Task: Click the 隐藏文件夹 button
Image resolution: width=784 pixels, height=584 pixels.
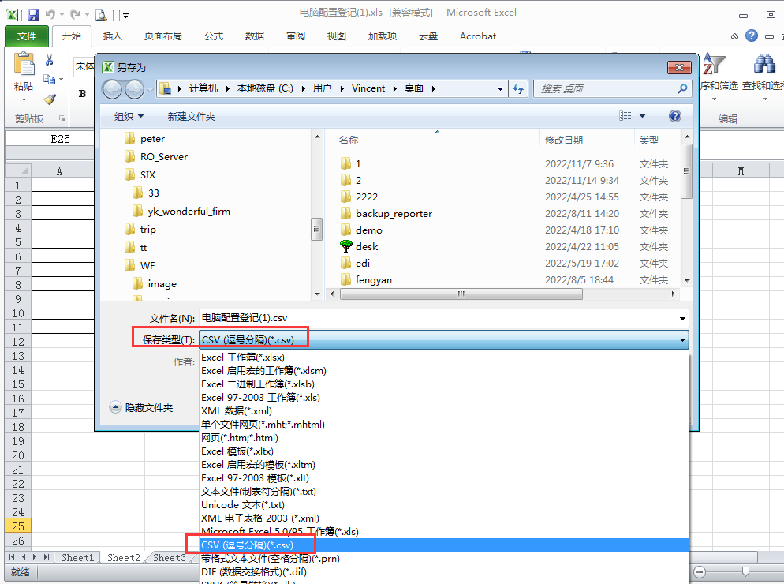Action: (141, 407)
